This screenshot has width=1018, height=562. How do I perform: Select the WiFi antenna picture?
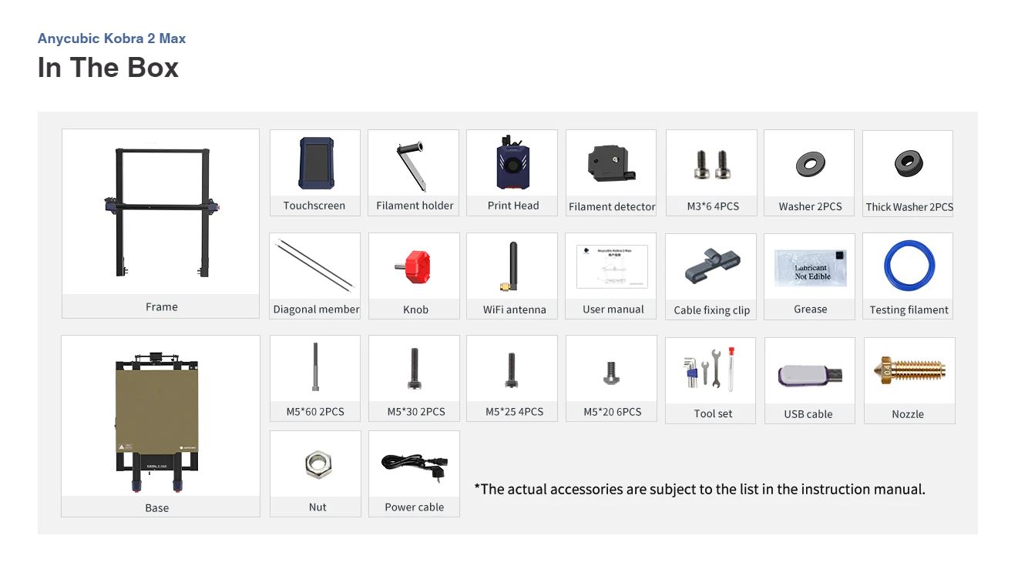(511, 267)
